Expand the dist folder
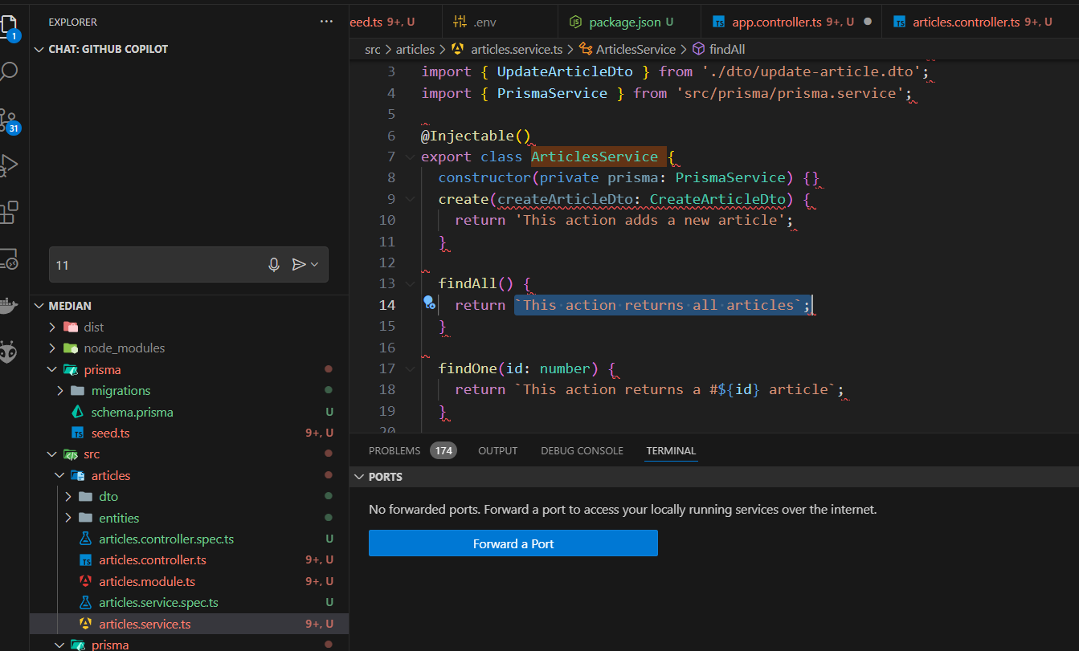The height and width of the screenshot is (651, 1079). click(52, 327)
